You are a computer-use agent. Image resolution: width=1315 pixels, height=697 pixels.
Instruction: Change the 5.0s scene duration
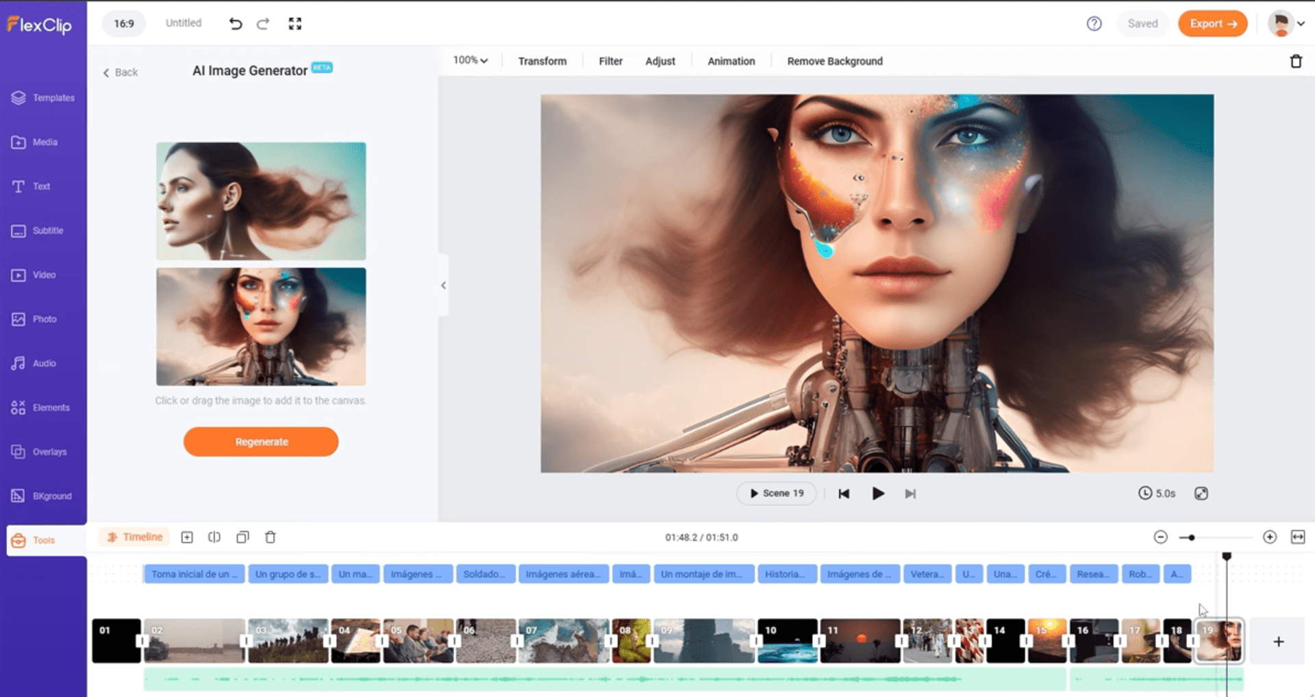click(x=1157, y=494)
